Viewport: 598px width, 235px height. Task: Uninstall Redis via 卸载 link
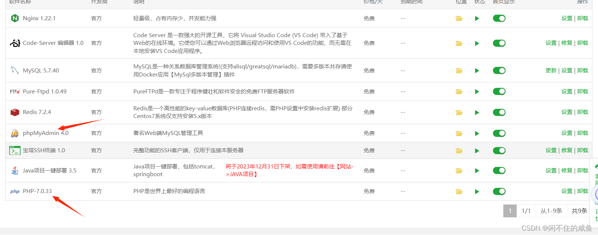click(x=583, y=112)
